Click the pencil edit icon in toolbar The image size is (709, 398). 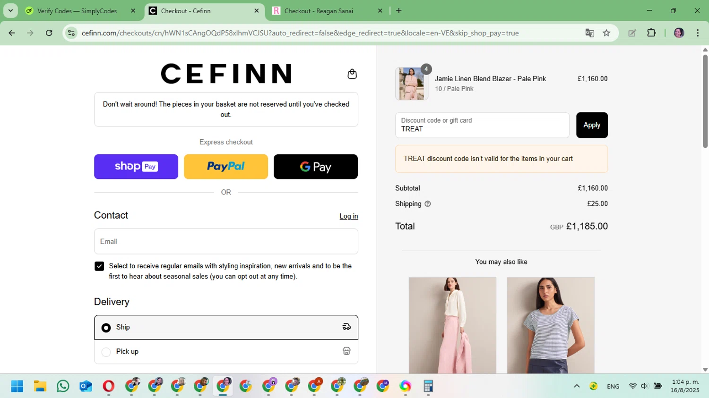point(632,33)
